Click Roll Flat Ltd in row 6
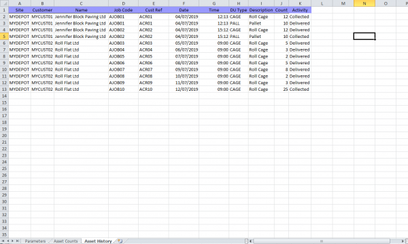The width and height of the screenshot is (408, 244). tap(81, 43)
